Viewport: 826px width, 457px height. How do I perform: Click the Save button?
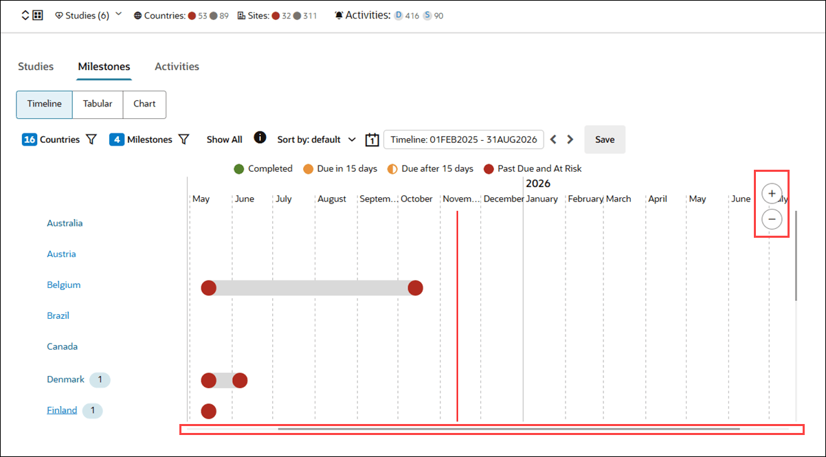click(604, 139)
